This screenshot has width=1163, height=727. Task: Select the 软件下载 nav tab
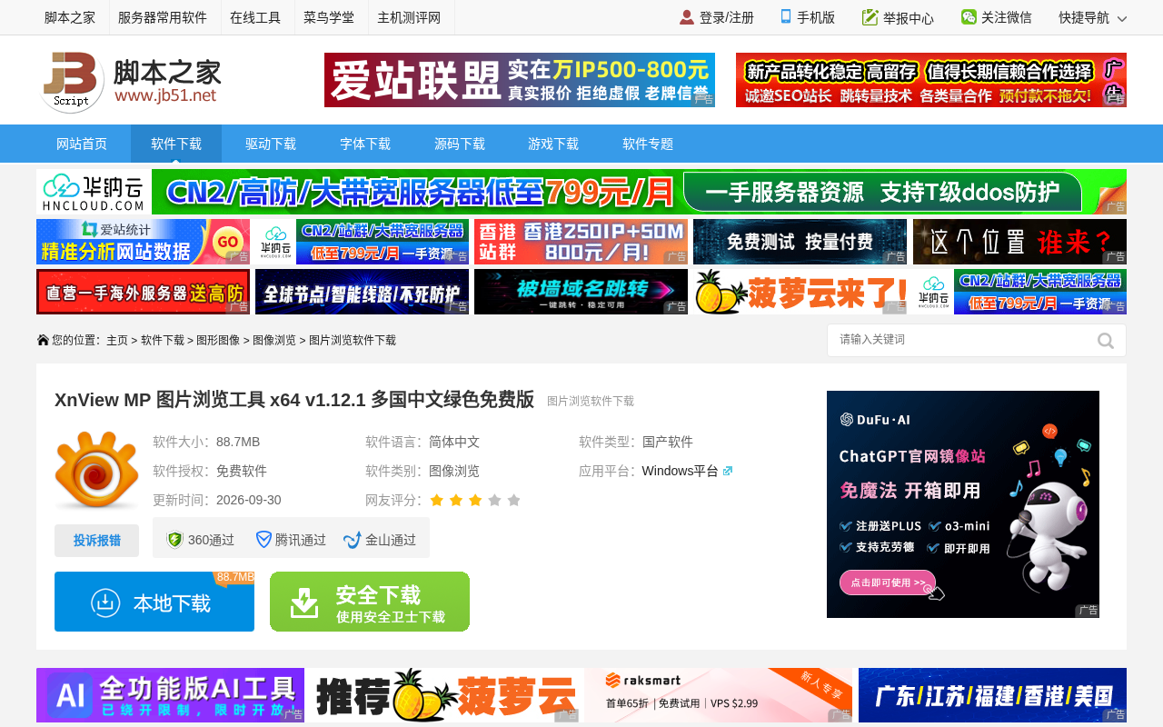point(176,144)
